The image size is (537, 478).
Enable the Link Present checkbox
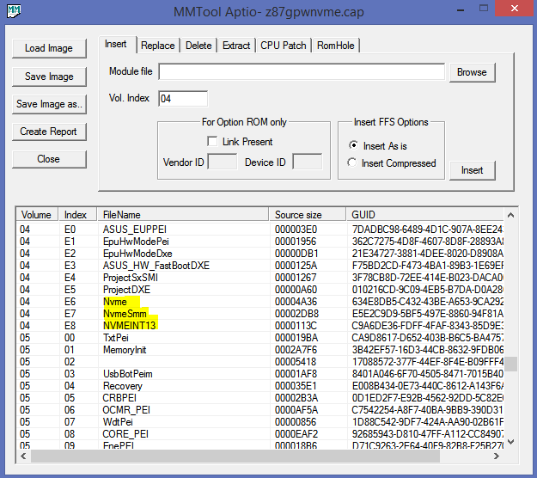212,142
